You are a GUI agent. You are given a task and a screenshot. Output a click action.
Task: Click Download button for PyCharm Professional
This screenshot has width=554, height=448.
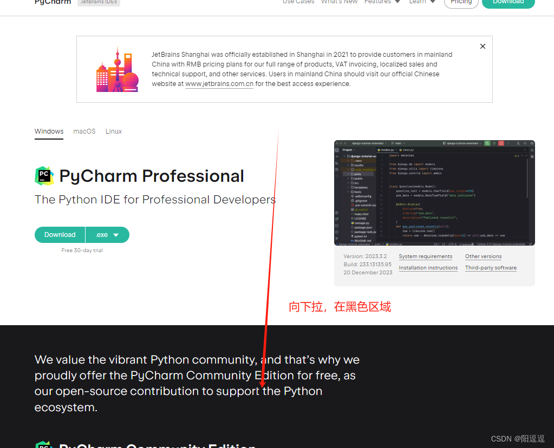click(x=60, y=235)
